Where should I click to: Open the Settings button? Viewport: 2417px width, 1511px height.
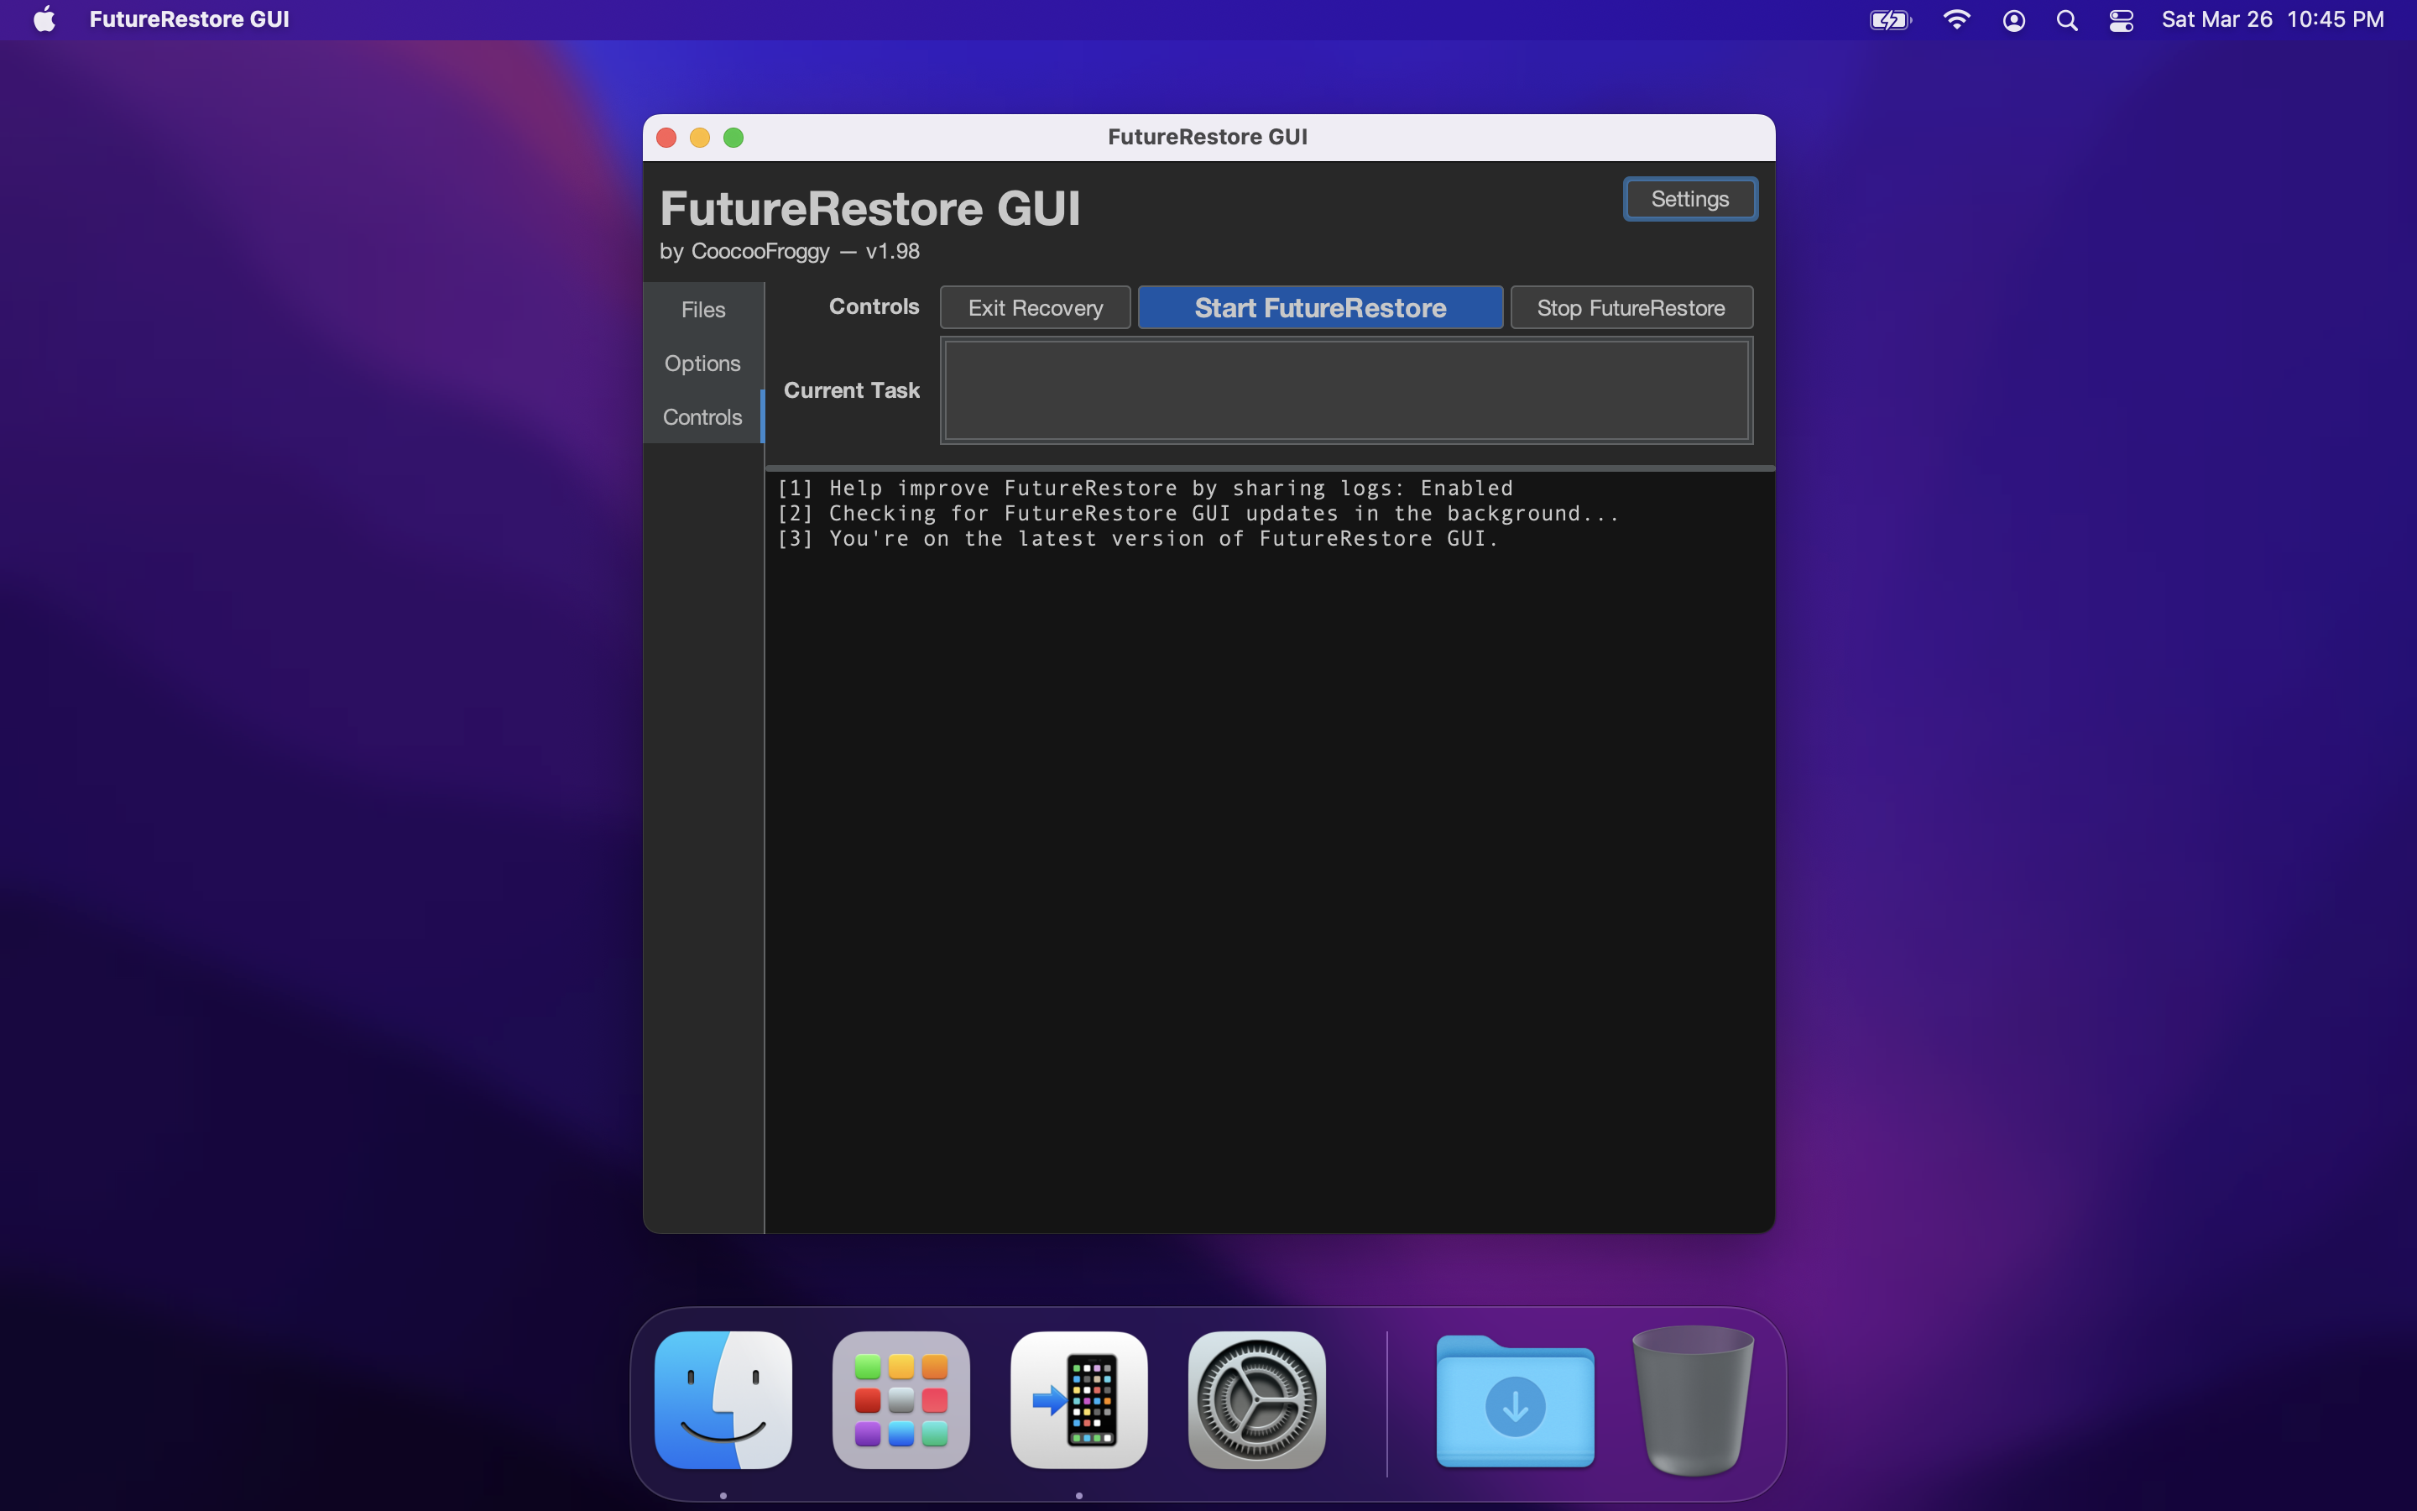click(x=1689, y=199)
